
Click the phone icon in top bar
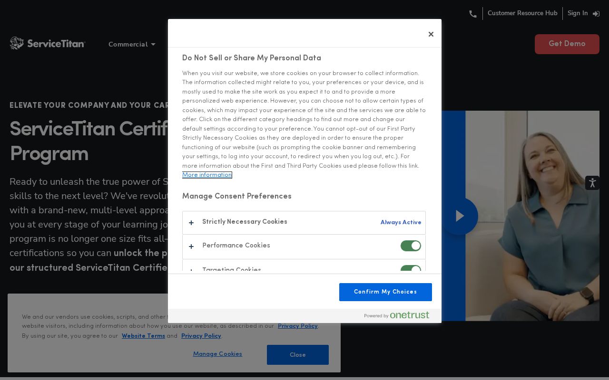click(x=472, y=14)
